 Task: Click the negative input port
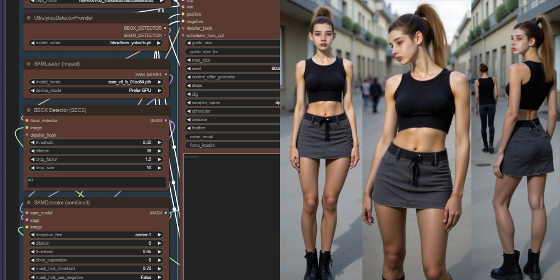pos(183,21)
